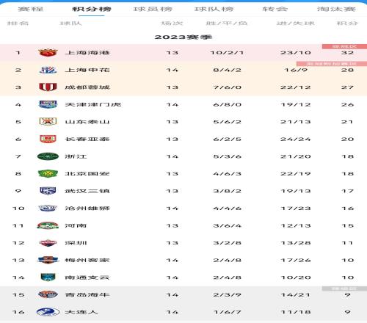
Task: Open team 成都蓉城 by name
Action: 87,87
